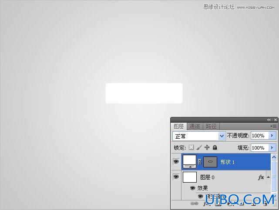Select the 形状 1 layer name
279x210 pixels.
(227, 162)
